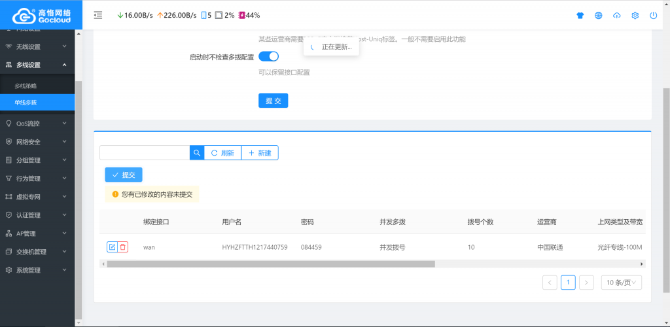Click the power logout icon
Screen dimensions: 670x327
(x=653, y=15)
